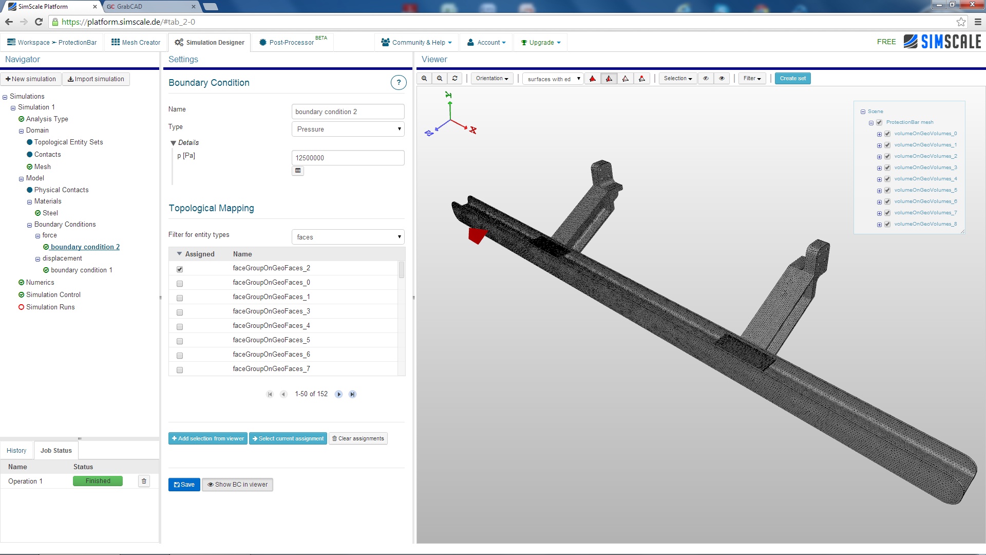Toggle volumeOnGeoVolumes_4 checkbox
Viewport: 986px width, 555px height.
(887, 179)
